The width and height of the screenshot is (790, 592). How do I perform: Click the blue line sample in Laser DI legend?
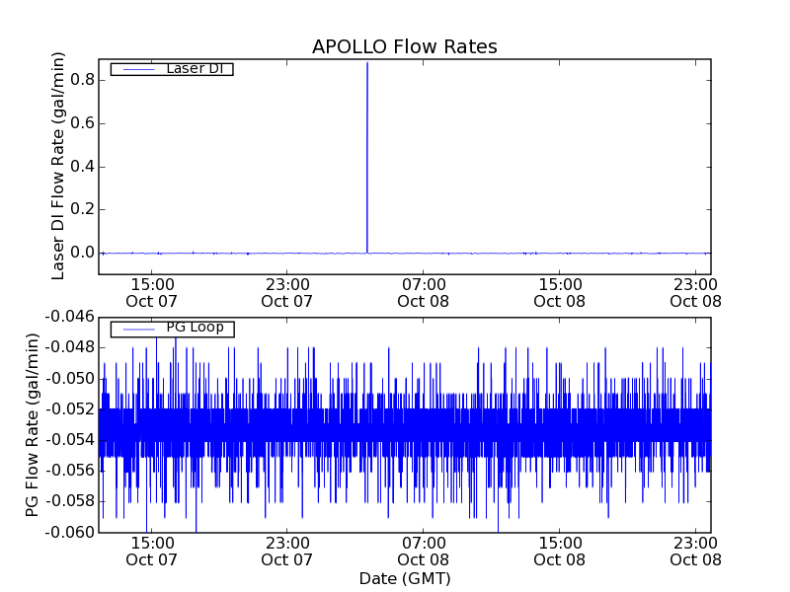pos(137,69)
